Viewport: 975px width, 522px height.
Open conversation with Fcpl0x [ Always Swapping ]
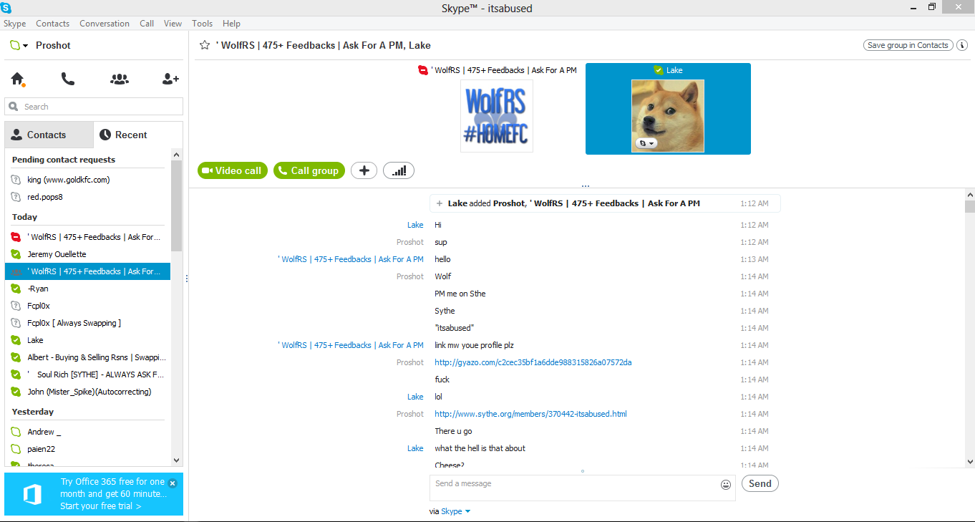point(87,323)
